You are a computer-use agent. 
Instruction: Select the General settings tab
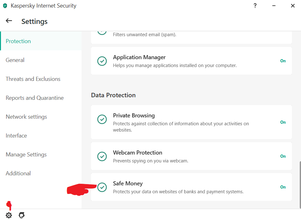pos(15,60)
